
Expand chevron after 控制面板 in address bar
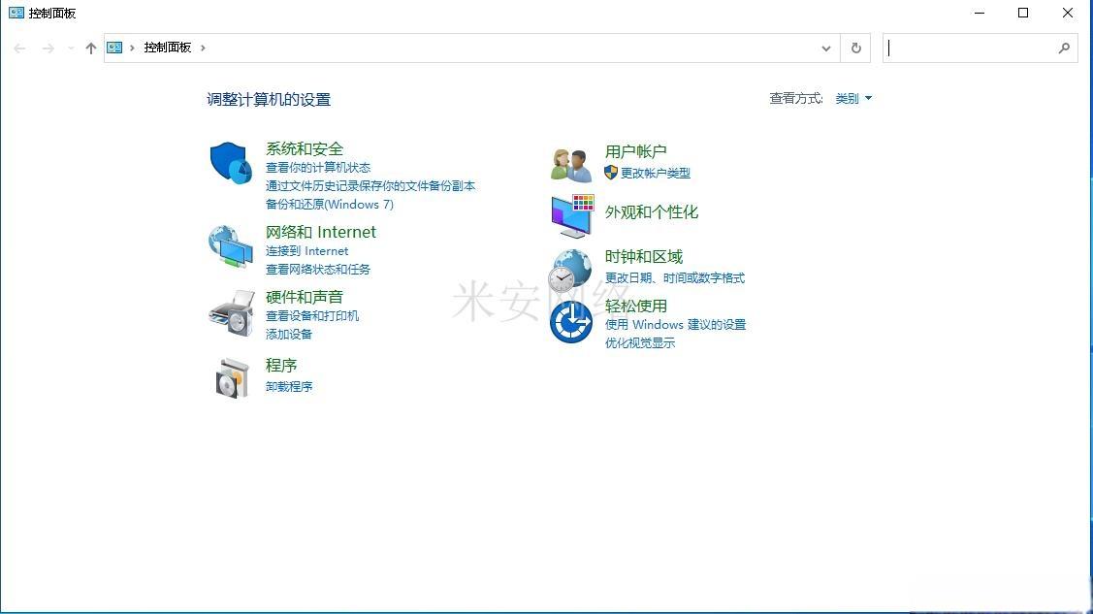pos(203,48)
